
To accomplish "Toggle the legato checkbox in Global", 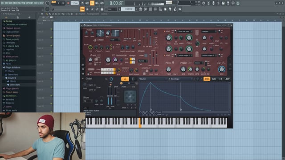I will [x=95, y=85].
